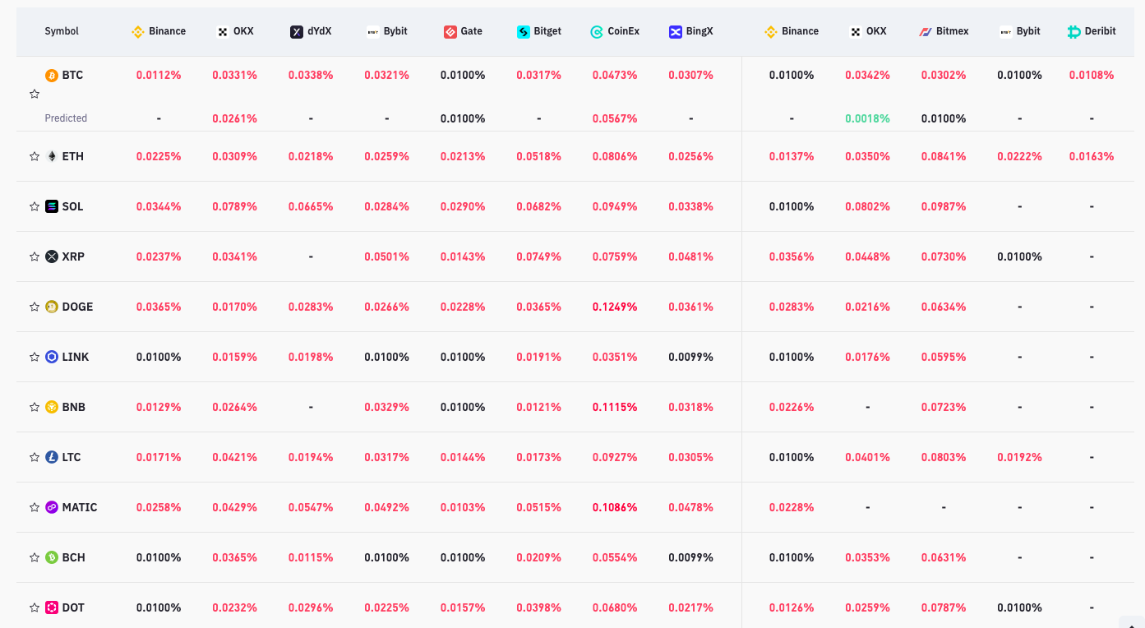Screen dimensions: 1145x628
Task: Click CoinEx DOGE funding rate 0.1249%
Action: [615, 307]
